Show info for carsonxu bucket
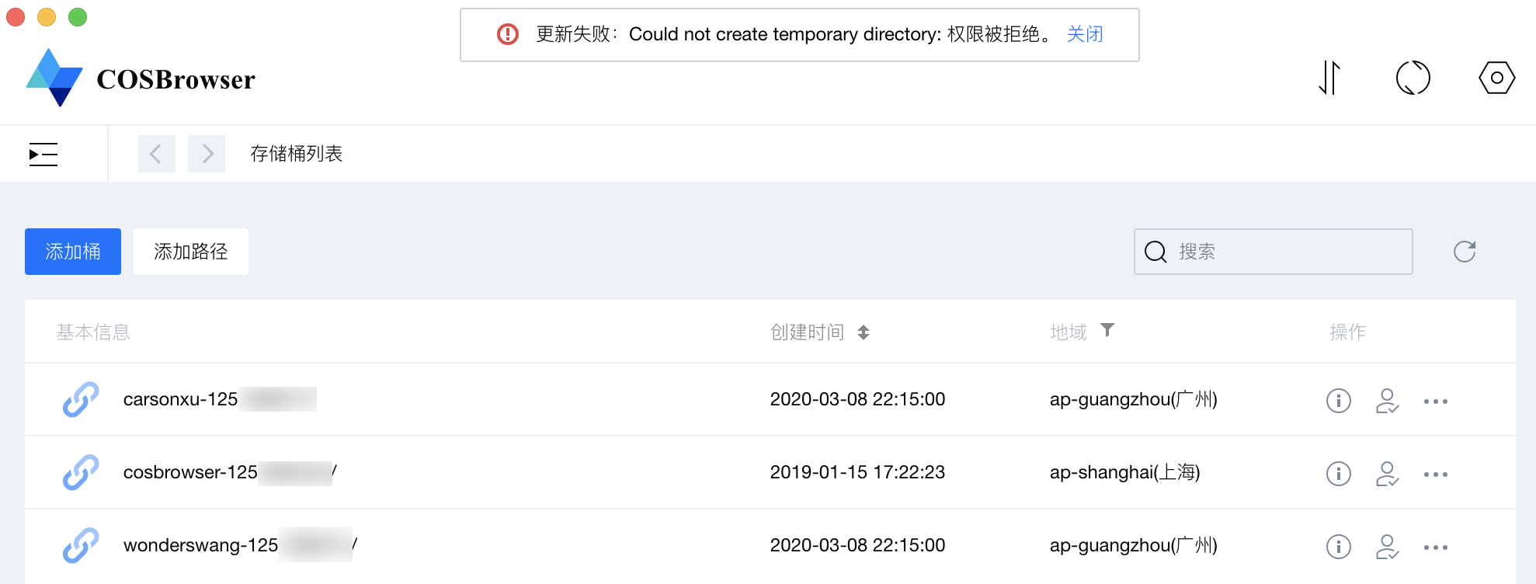The image size is (1536, 584). 1339,401
